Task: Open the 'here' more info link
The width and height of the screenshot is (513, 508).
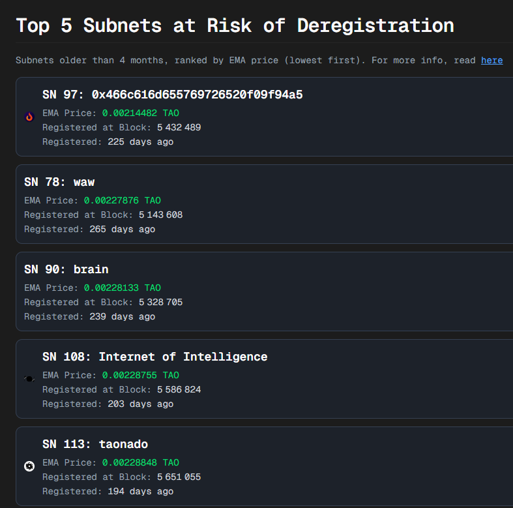Action: coord(491,61)
